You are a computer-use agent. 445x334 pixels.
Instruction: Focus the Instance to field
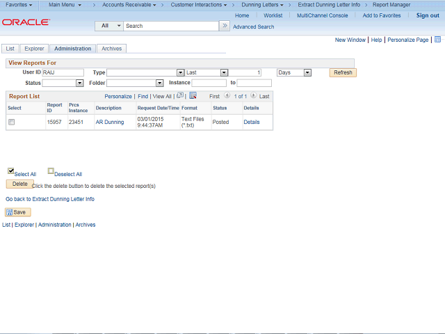click(254, 83)
